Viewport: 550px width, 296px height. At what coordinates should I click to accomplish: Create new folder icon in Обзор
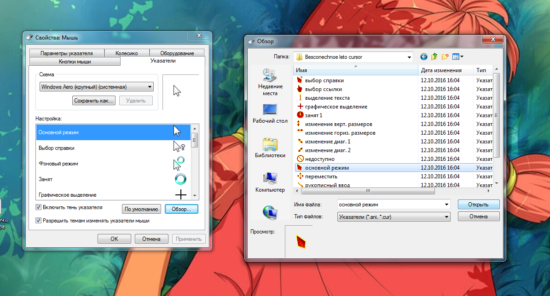445,57
